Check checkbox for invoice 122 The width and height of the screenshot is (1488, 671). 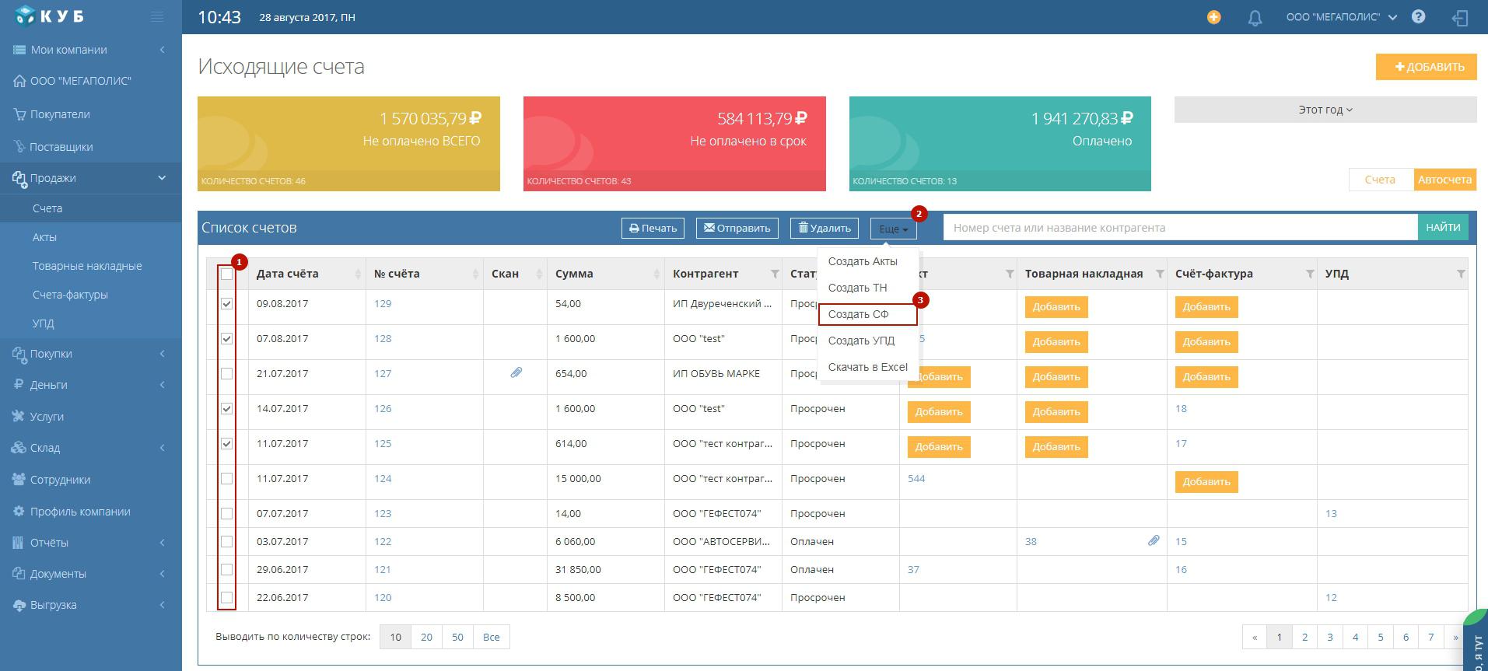(x=226, y=541)
